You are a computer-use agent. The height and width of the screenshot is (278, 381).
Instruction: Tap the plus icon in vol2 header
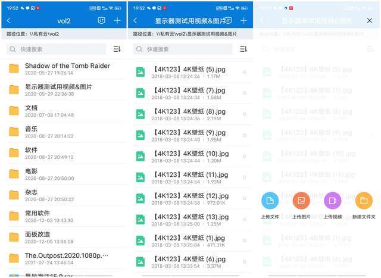pyautogui.click(x=117, y=20)
